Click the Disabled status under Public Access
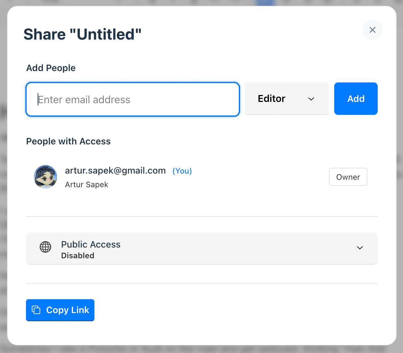 coord(78,256)
